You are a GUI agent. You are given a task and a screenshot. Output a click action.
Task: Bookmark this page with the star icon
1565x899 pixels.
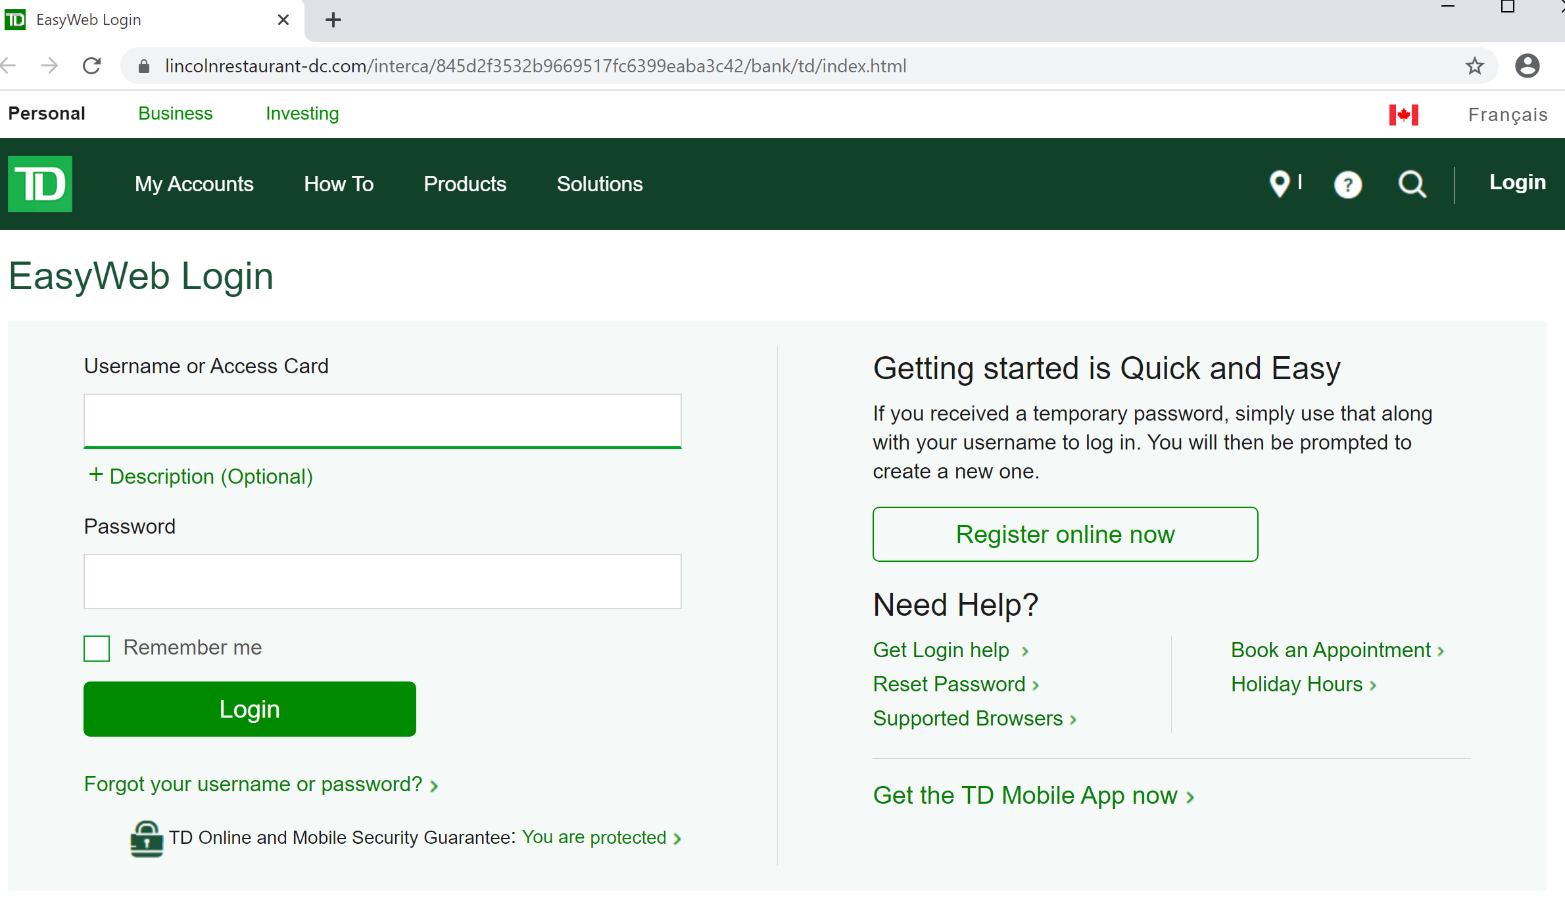[x=1475, y=66]
